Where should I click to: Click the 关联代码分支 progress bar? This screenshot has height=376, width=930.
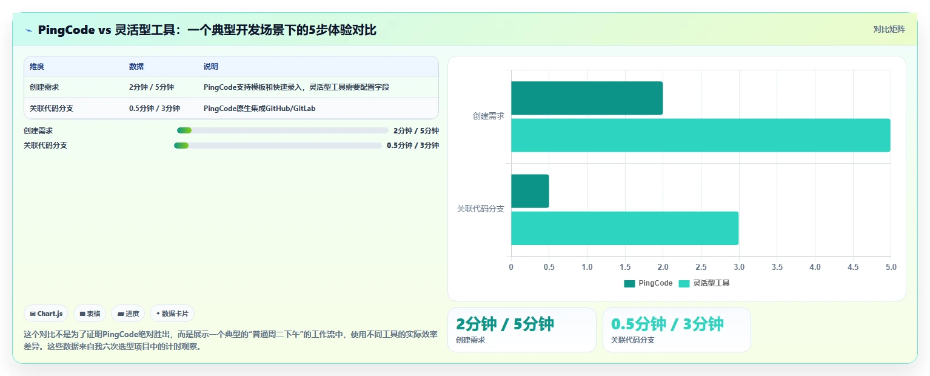click(x=278, y=146)
